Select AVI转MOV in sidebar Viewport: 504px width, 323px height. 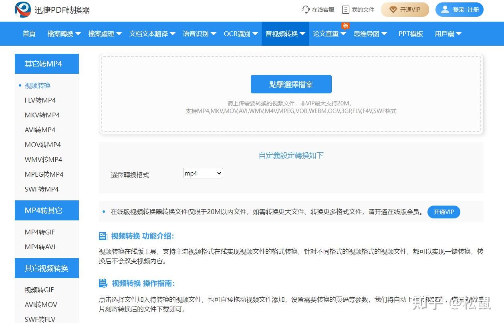(41, 305)
